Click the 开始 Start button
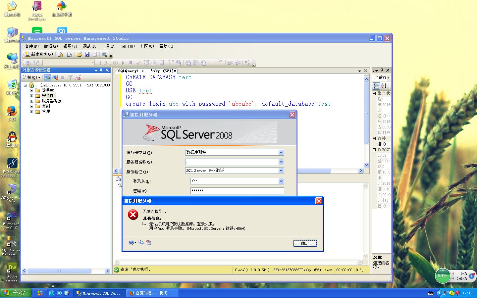Image resolution: width=477 pixels, height=298 pixels. [16, 293]
